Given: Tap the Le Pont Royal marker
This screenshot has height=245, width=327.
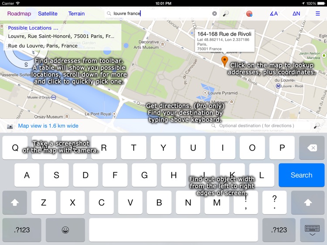Looking at the screenshot, I should pos(114,114).
